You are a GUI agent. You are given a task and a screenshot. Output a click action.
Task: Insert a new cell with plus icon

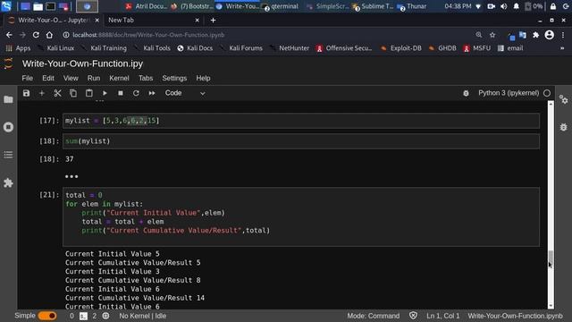pyautogui.click(x=42, y=93)
